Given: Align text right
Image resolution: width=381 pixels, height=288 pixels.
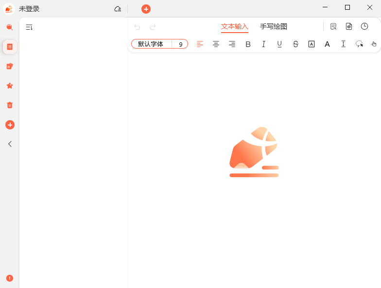Looking at the screenshot, I should click(x=232, y=44).
